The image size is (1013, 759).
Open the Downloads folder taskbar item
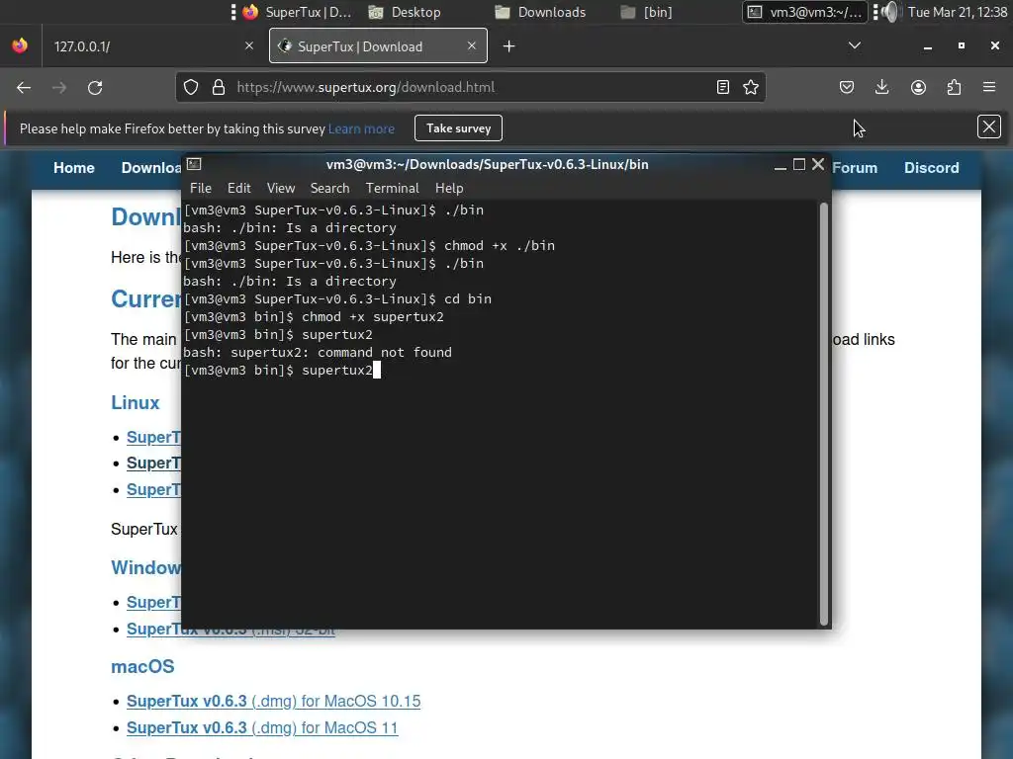point(540,12)
